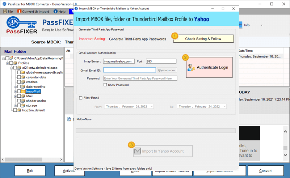Viewport: 290px width, 178px height.
Task: Collapse the ei21xntw.default-release node
Action: pos(11,68)
